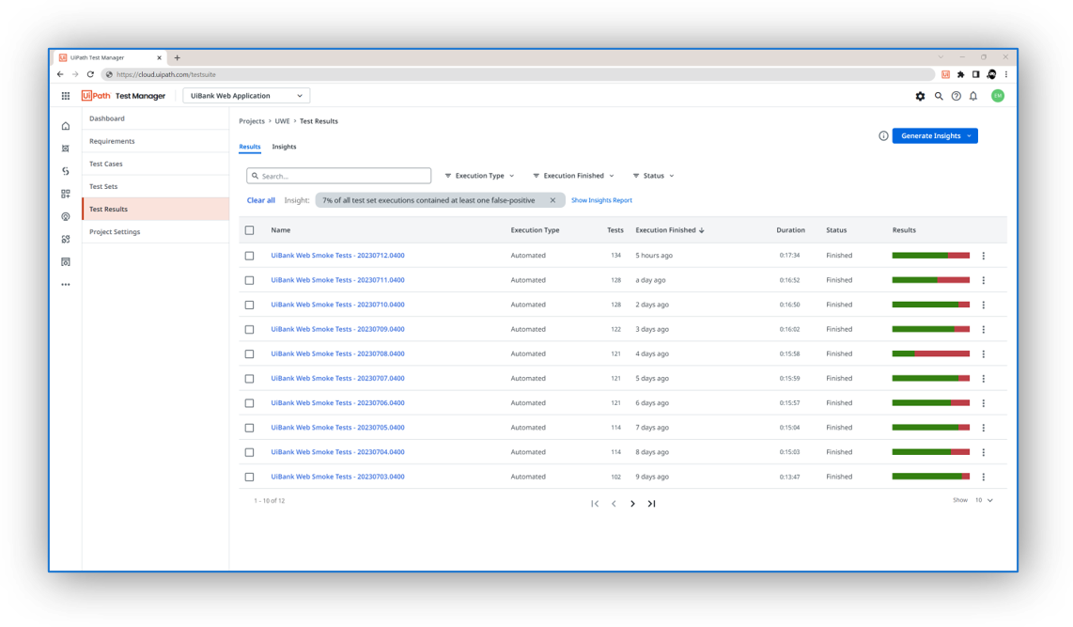The image size is (1073, 627).
Task: Remove the false-positive insight filter chip
Action: pos(552,200)
